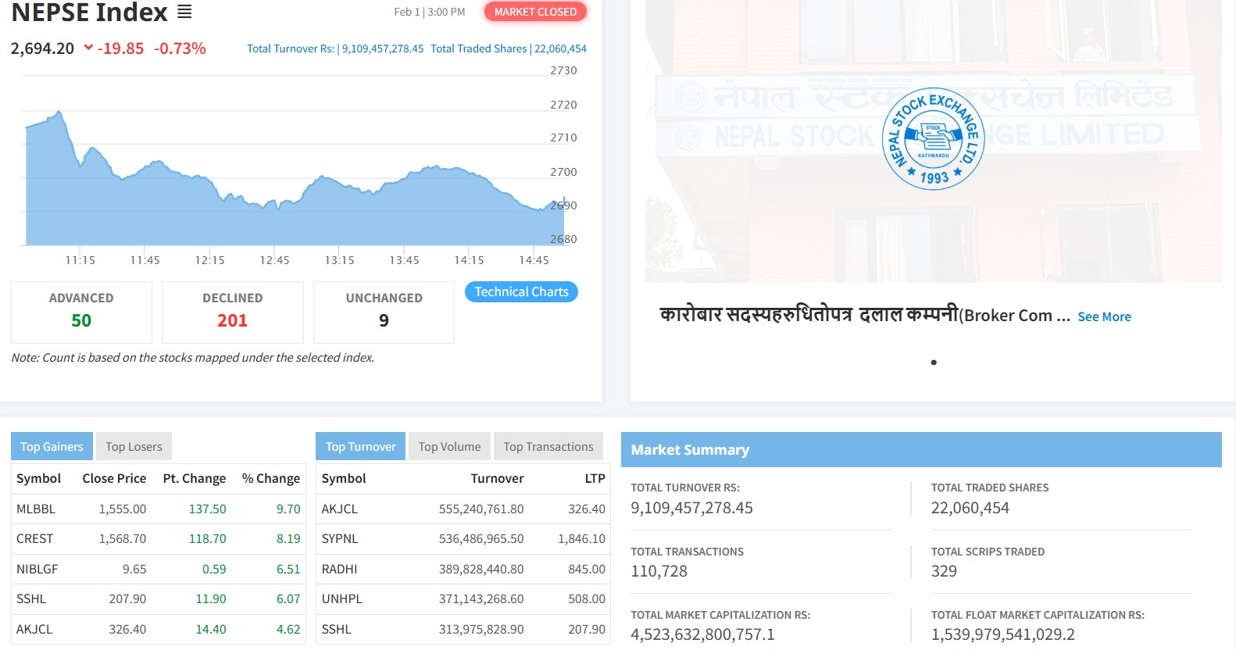Click the ADVANCED count box
The image size is (1236, 650).
coord(81,312)
